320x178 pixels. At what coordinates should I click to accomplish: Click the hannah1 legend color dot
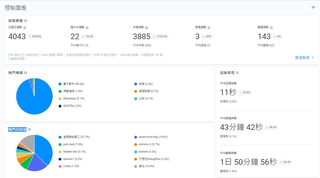(60, 159)
